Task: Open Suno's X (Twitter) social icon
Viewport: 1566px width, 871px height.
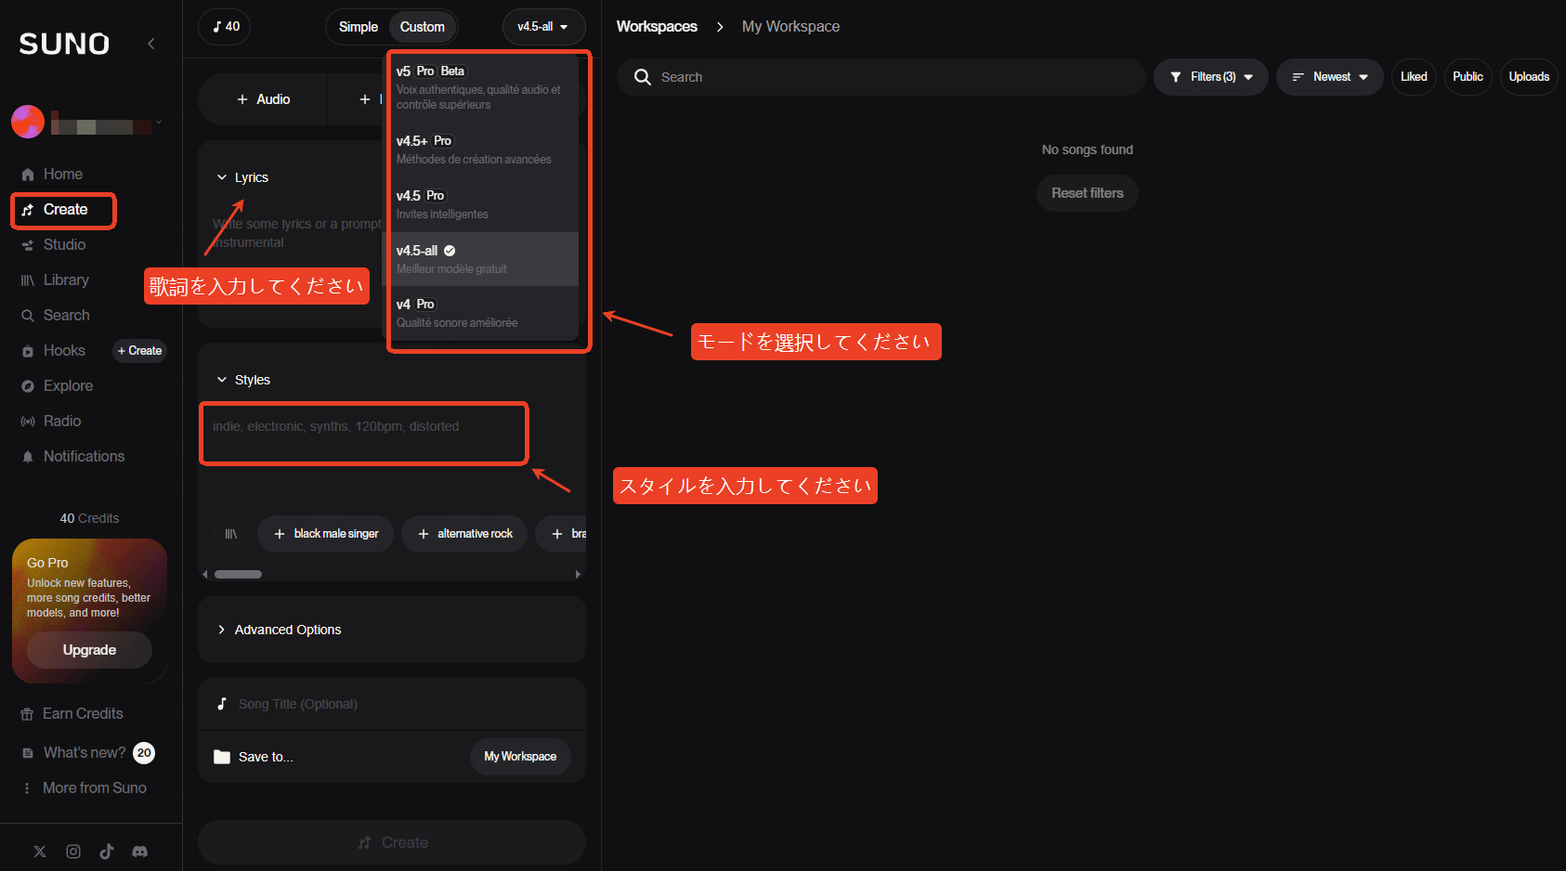Action: [40, 851]
